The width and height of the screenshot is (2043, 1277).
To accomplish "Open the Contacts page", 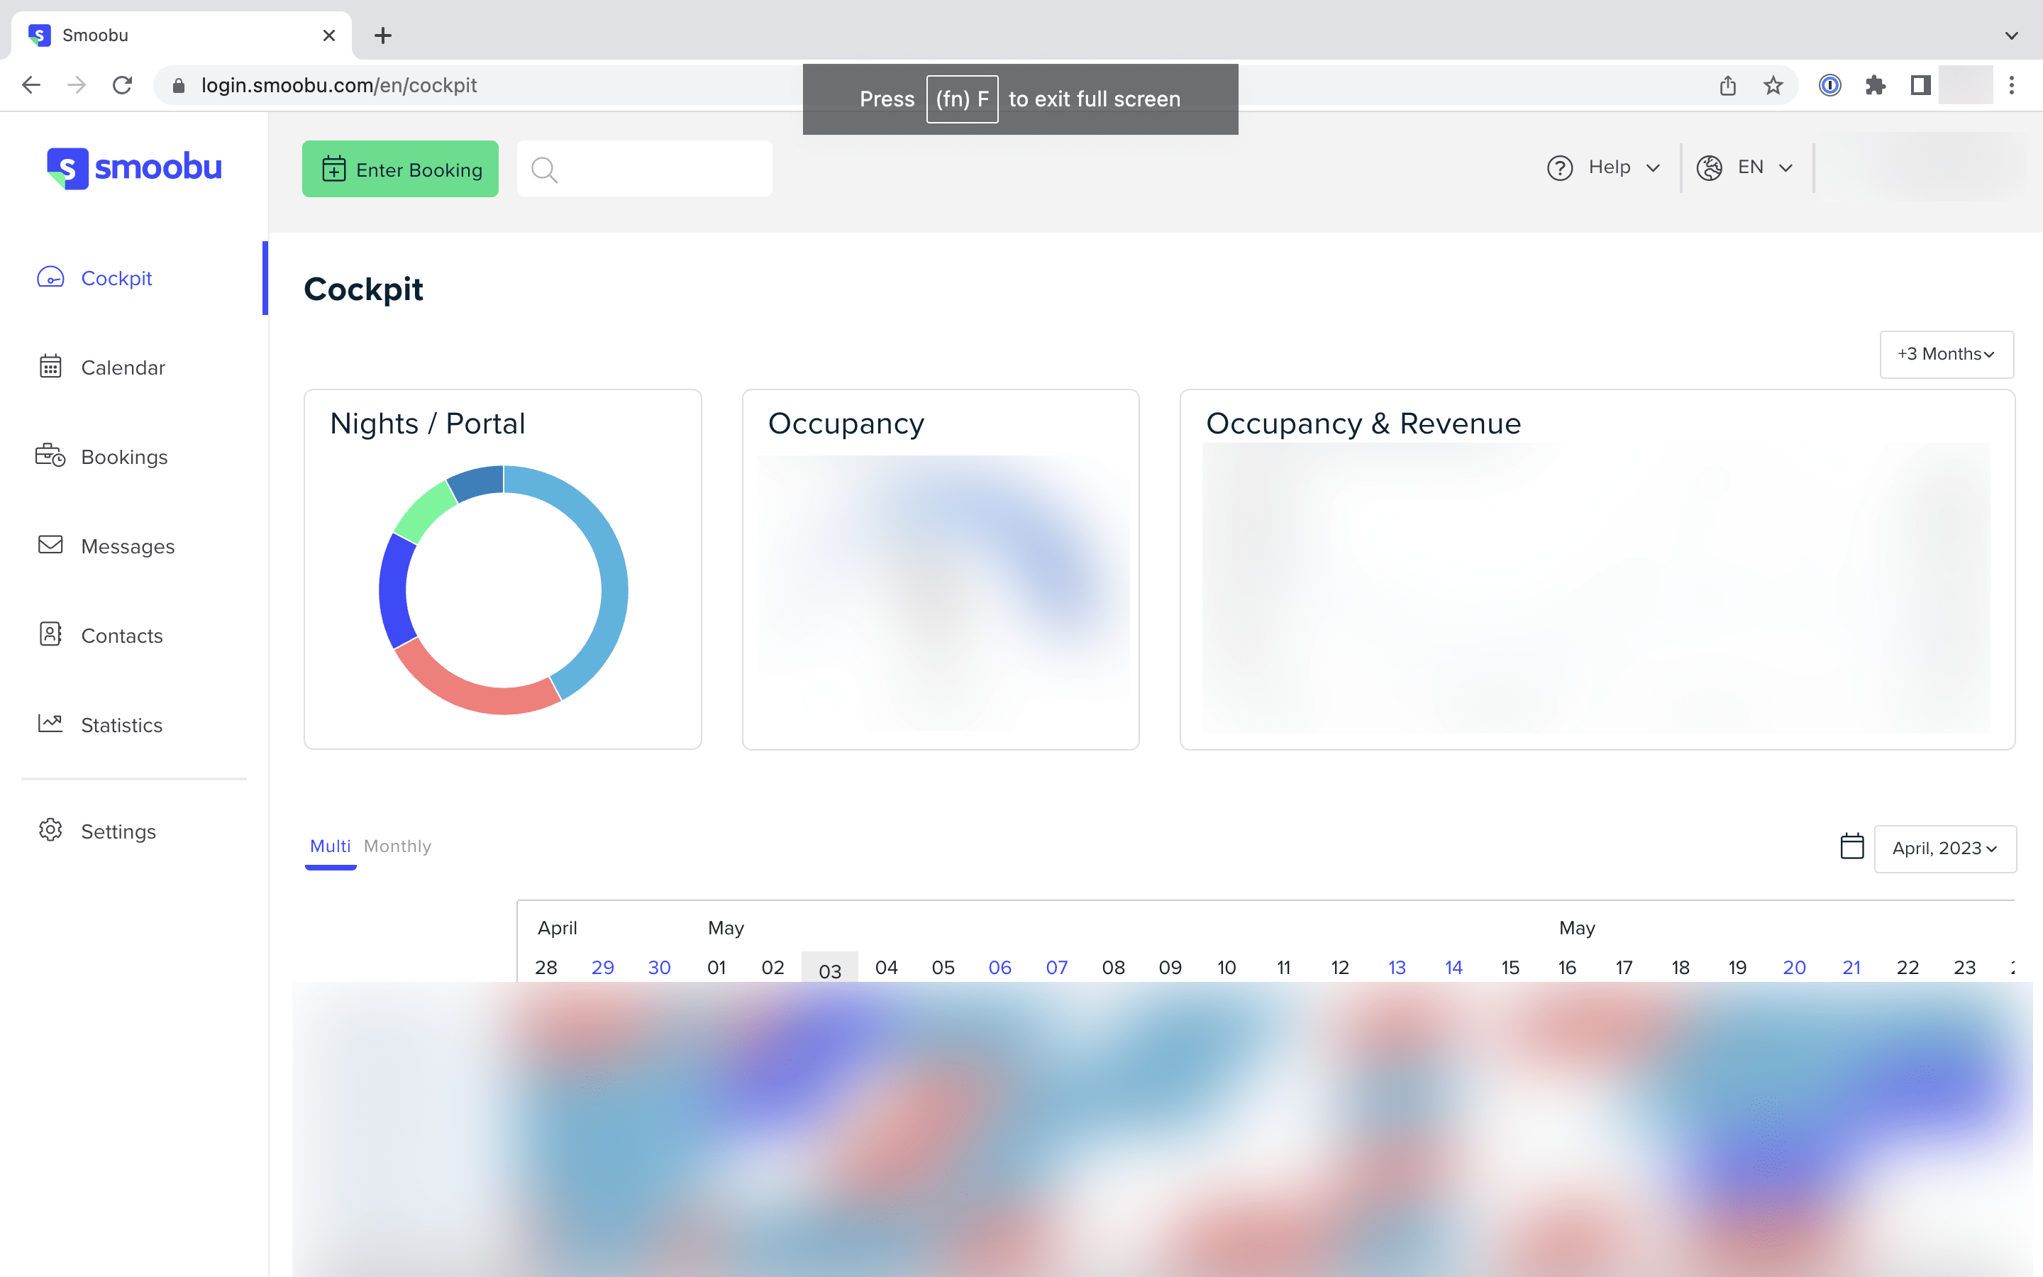I will pyautogui.click(x=121, y=636).
